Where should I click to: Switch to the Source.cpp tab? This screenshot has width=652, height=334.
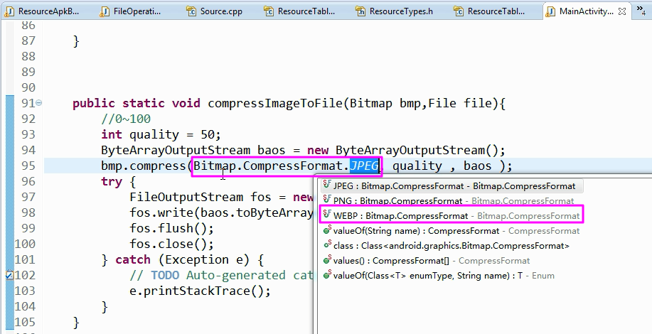pos(216,11)
